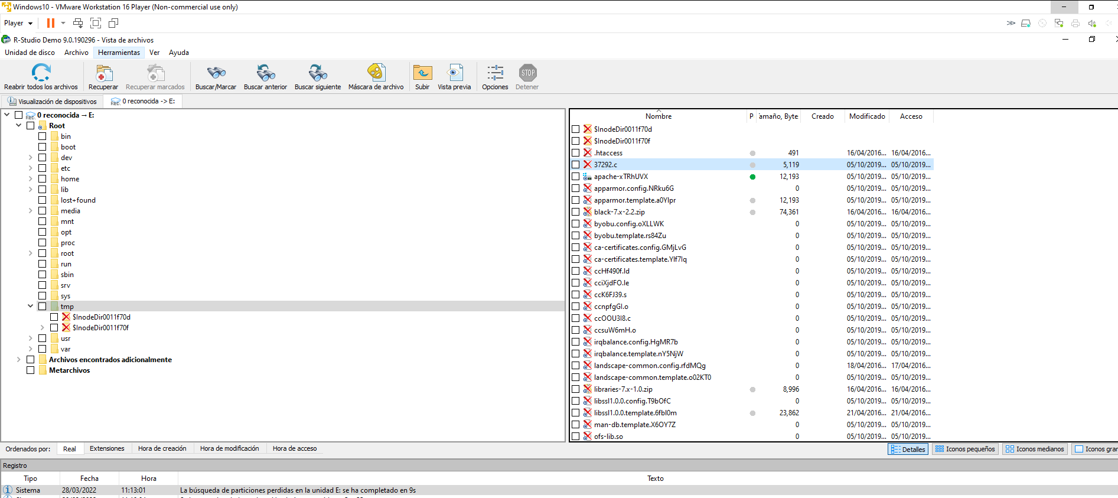Open Máscara de archivo tool

click(x=376, y=73)
